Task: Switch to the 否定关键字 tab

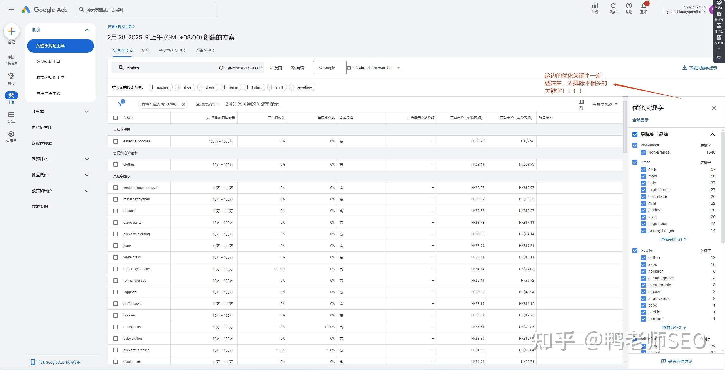Action: pyautogui.click(x=205, y=51)
